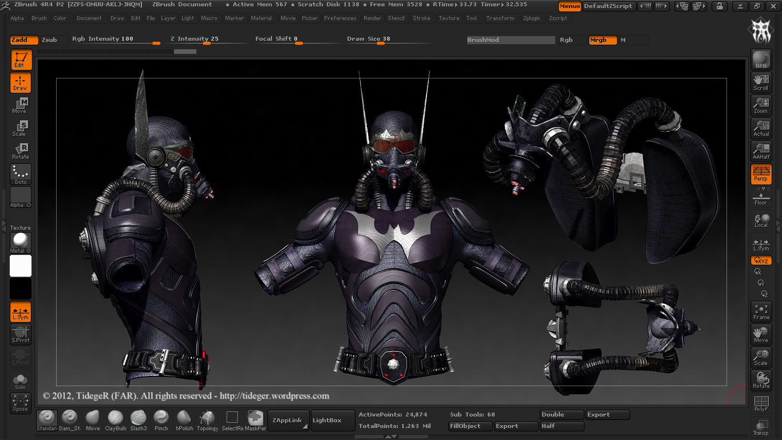The image size is (782, 440).
Task: Toggle Transp transparency mode
Action: coord(761,426)
